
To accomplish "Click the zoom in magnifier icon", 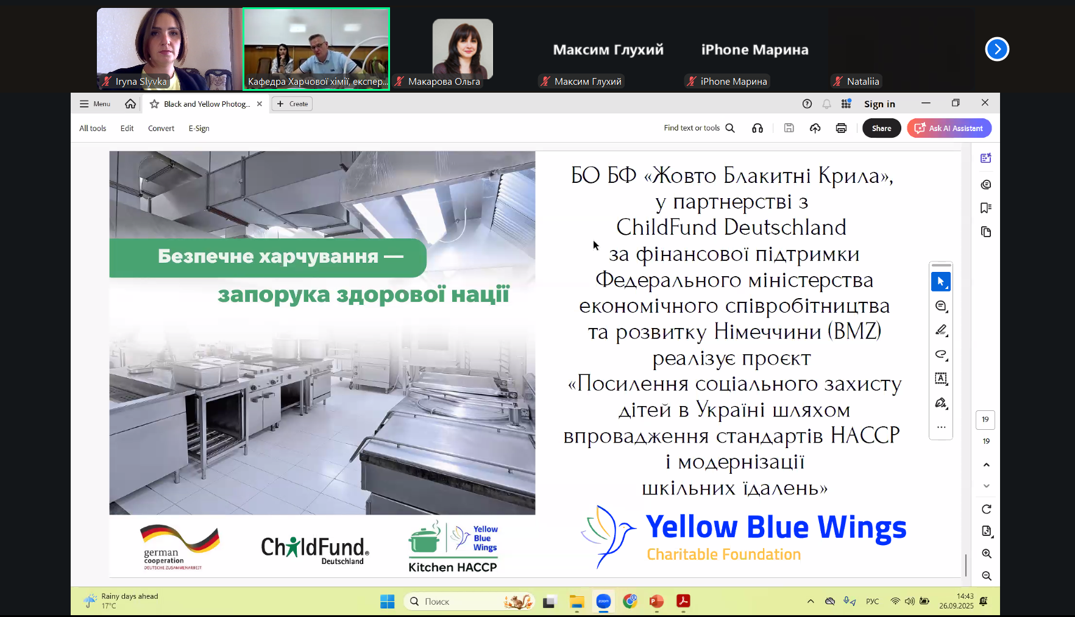I will click(x=986, y=554).
